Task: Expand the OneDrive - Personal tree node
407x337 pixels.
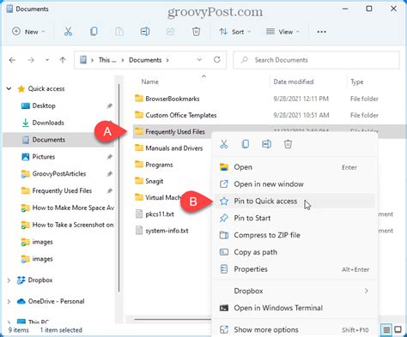Action: (x=9, y=301)
